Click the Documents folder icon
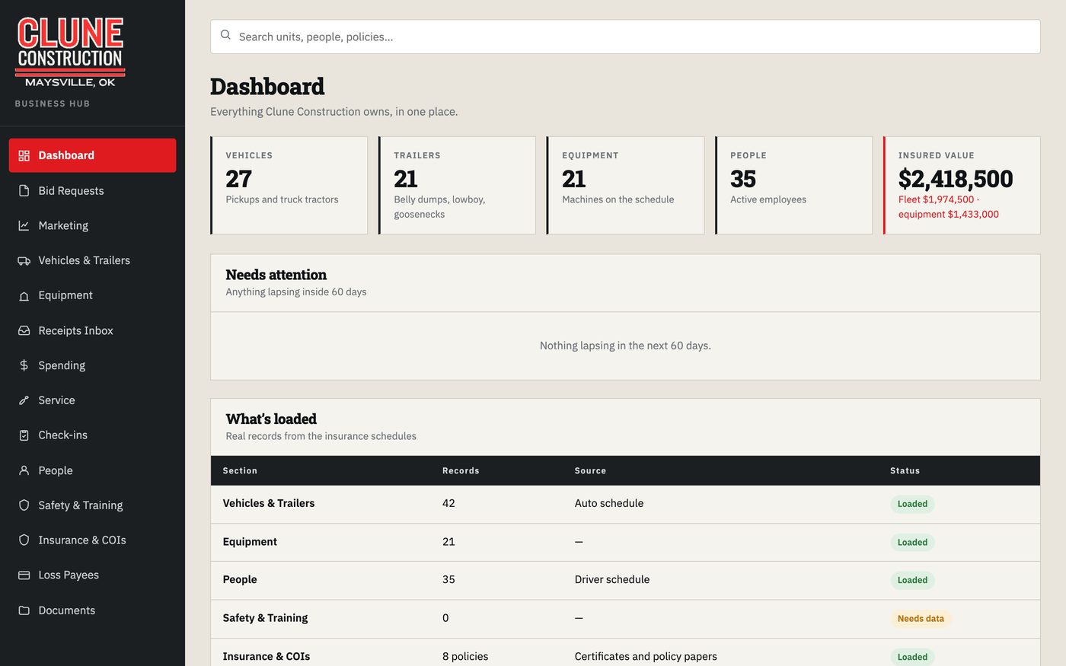 point(24,610)
